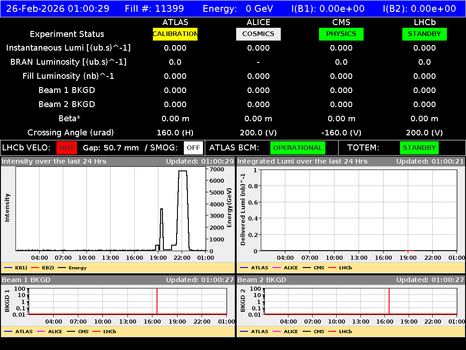Click the ALICE COSMICS status indicator
Screen dimensions: 466x350
[258, 34]
